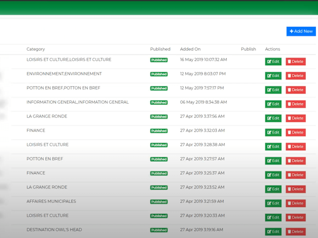Click date 27 Apr 2019 3:21:59 AM
Viewport: 318px width, 238px height.
202,201
